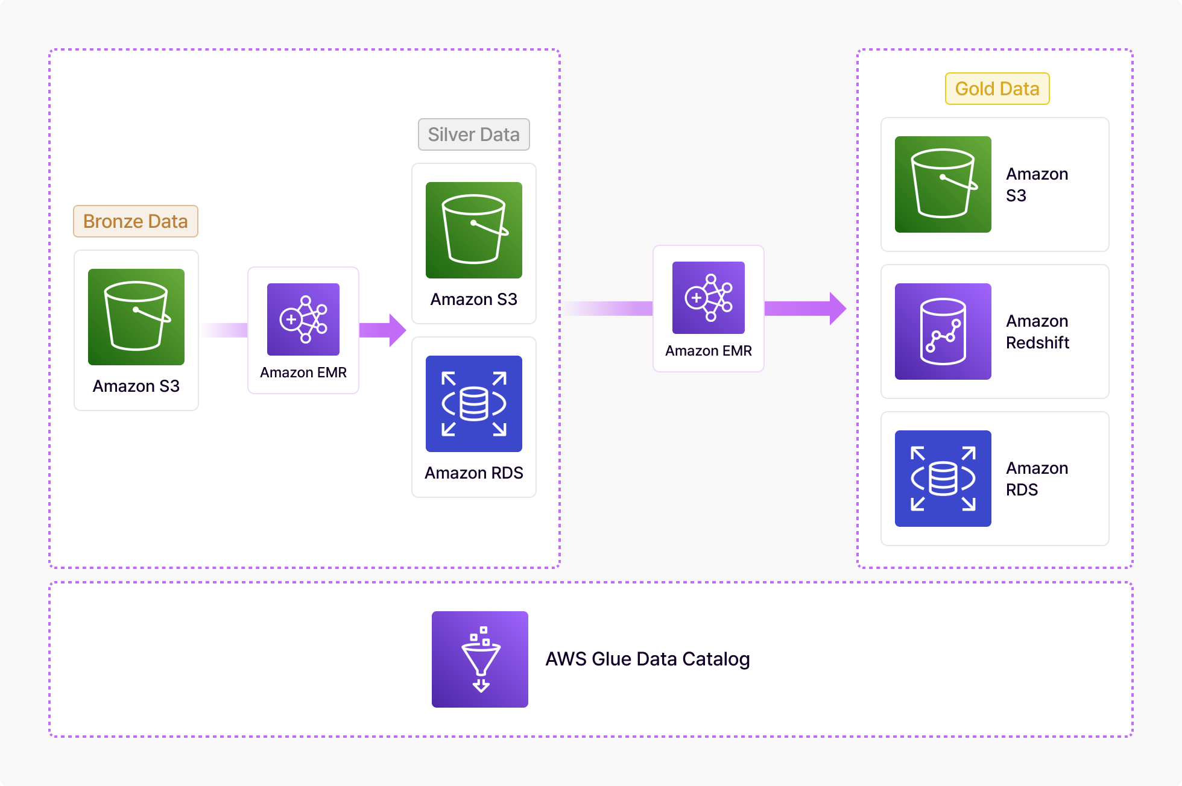The image size is (1182, 786).
Task: Click the Gold Data Amazon S3 bucket icon
Action: pos(943,184)
